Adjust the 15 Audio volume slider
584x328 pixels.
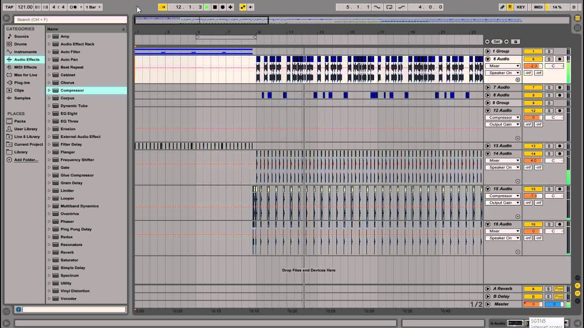pos(533,196)
